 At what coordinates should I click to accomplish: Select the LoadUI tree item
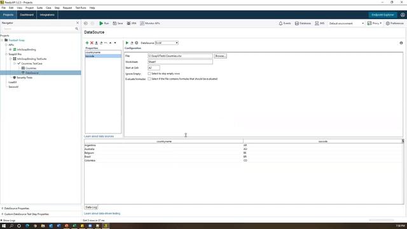pos(13,82)
